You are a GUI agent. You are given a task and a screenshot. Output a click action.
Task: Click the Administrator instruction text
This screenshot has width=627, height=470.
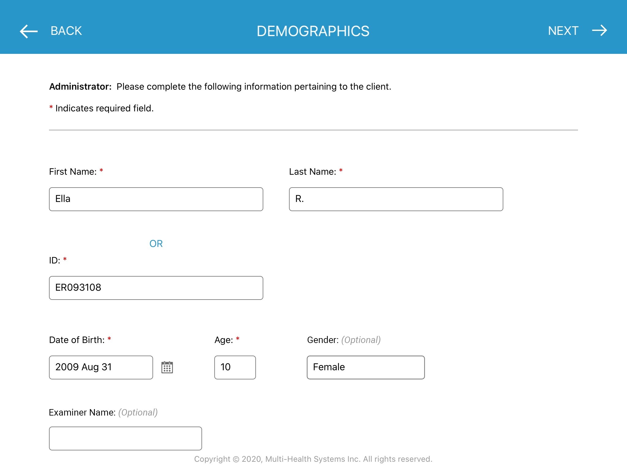point(220,87)
